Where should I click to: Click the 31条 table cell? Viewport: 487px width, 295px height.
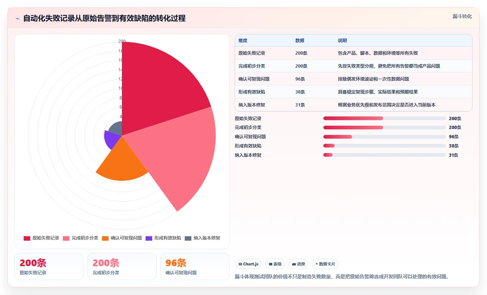[300, 105]
